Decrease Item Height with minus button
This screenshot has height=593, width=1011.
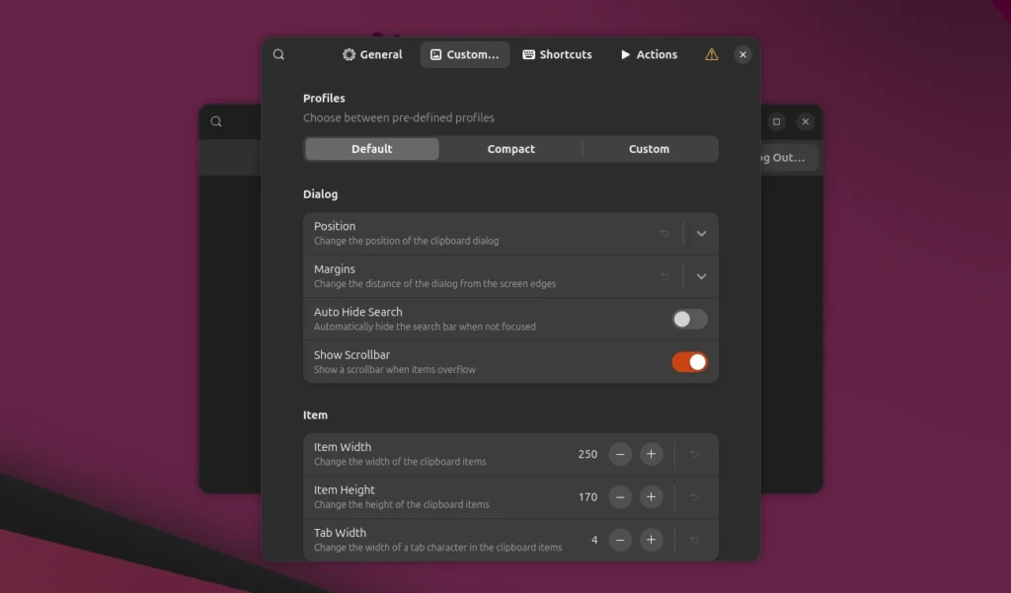[x=620, y=497]
